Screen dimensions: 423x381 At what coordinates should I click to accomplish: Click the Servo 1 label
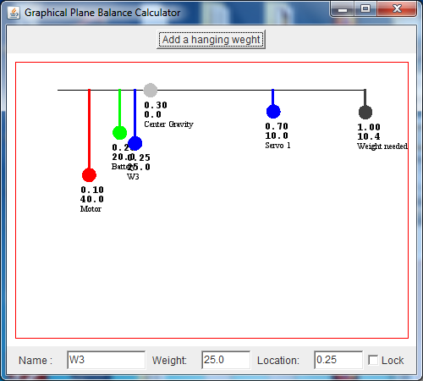point(277,146)
